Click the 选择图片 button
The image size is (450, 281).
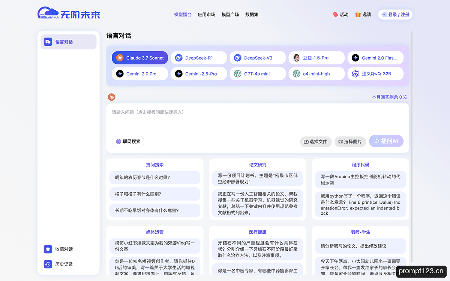tap(350, 142)
